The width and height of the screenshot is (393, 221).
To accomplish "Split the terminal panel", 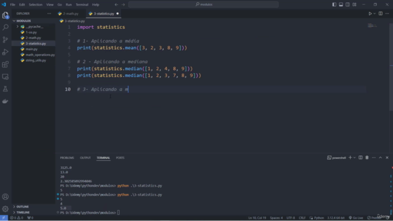I will [x=360, y=158].
